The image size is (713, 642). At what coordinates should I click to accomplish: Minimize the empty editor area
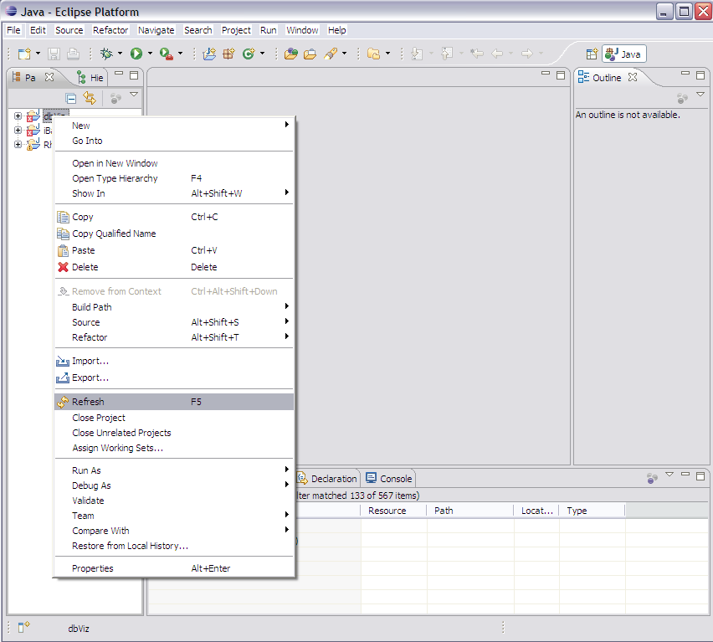click(x=546, y=73)
